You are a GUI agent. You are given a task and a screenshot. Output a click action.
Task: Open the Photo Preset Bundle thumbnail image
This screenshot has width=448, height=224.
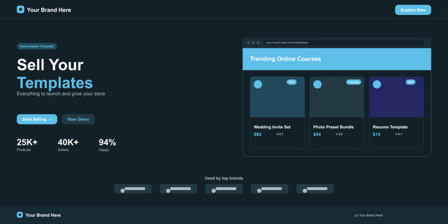[x=337, y=97]
